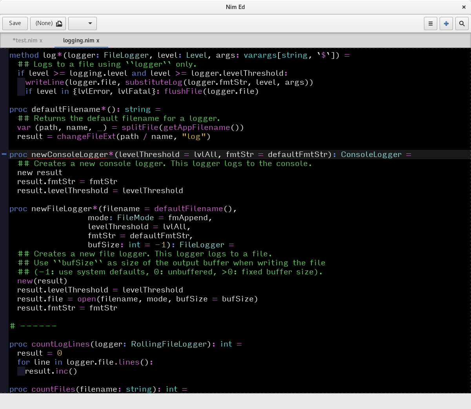Click the string literal "log"
Screen dimensions: 471x409
194,137
